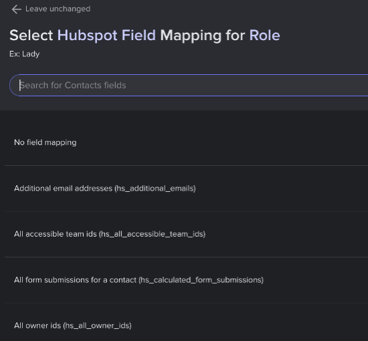
Task: Click the Role highlighted heading text
Action: [x=264, y=35]
